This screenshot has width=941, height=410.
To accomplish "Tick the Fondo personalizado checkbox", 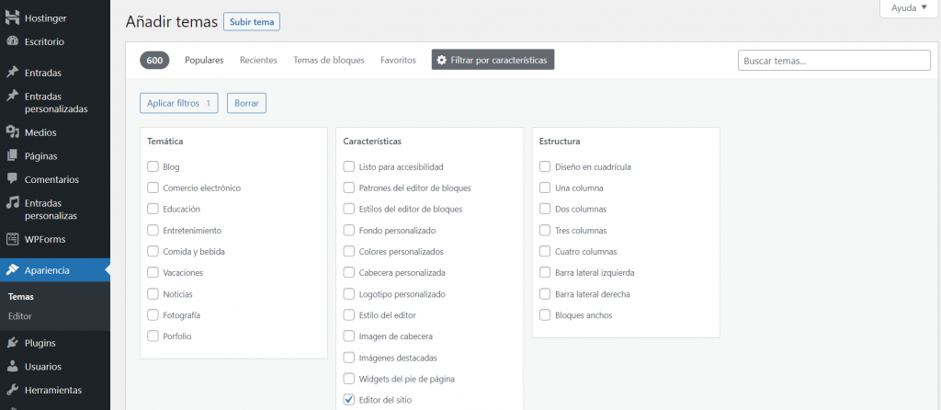I will point(349,230).
